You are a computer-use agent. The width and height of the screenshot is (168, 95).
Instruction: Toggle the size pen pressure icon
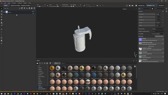48,6
